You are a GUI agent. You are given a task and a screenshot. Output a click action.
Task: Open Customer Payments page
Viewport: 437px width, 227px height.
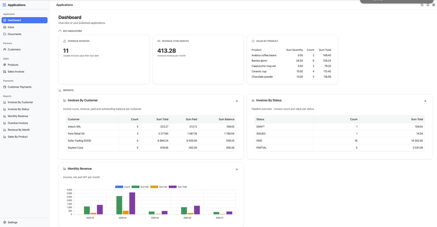[x=25, y=87]
